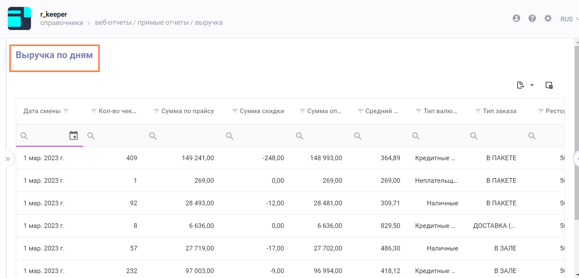Open the settings gear icon

click(x=548, y=19)
